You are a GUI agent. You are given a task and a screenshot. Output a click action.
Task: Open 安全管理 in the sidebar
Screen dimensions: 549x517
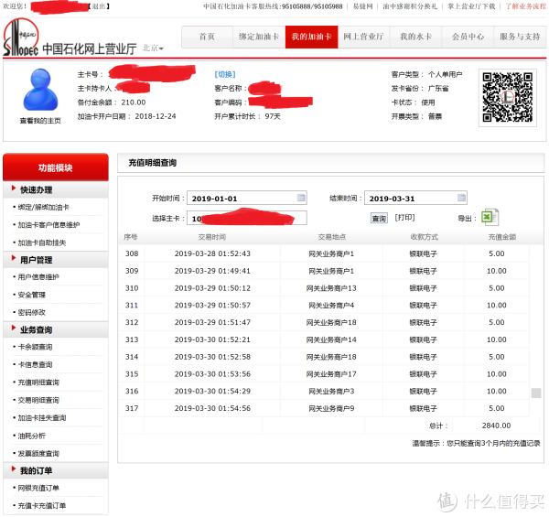[31, 295]
